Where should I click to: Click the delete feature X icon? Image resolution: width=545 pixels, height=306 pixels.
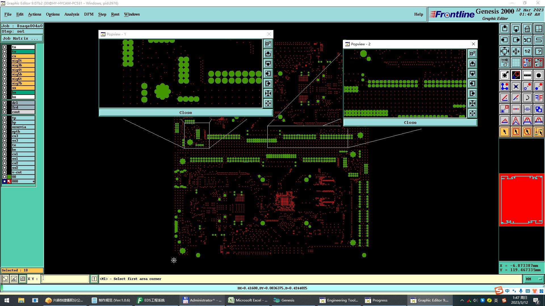(516, 86)
